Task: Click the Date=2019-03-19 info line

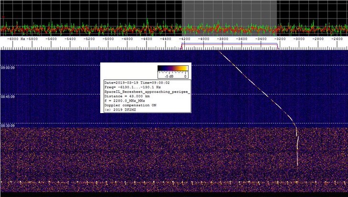Action: tap(137, 83)
